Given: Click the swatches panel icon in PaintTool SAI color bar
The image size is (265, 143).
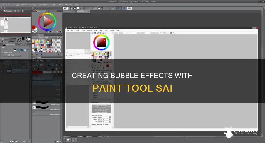Looking at the screenshot, I should pyautogui.click(x=103, y=33).
